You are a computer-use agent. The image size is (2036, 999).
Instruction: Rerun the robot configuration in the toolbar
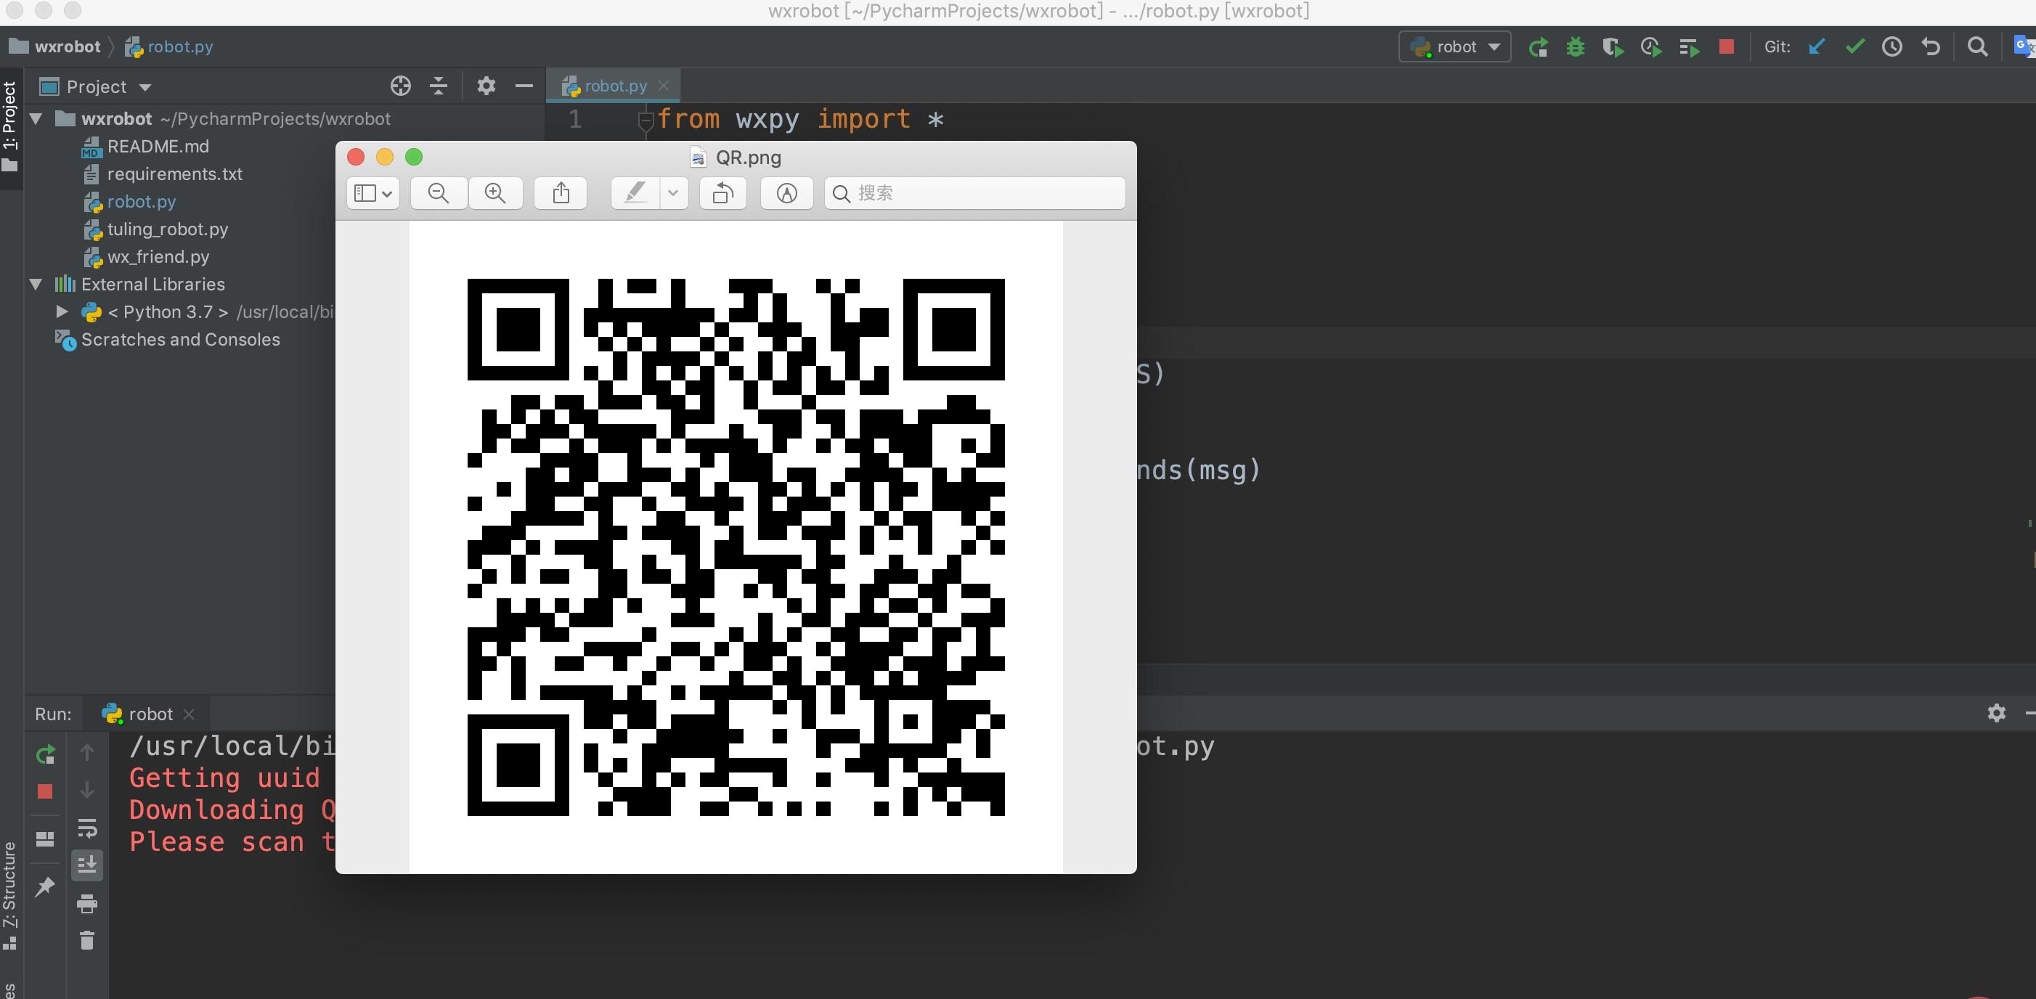tap(1537, 47)
